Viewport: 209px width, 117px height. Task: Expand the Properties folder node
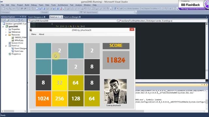(6, 29)
